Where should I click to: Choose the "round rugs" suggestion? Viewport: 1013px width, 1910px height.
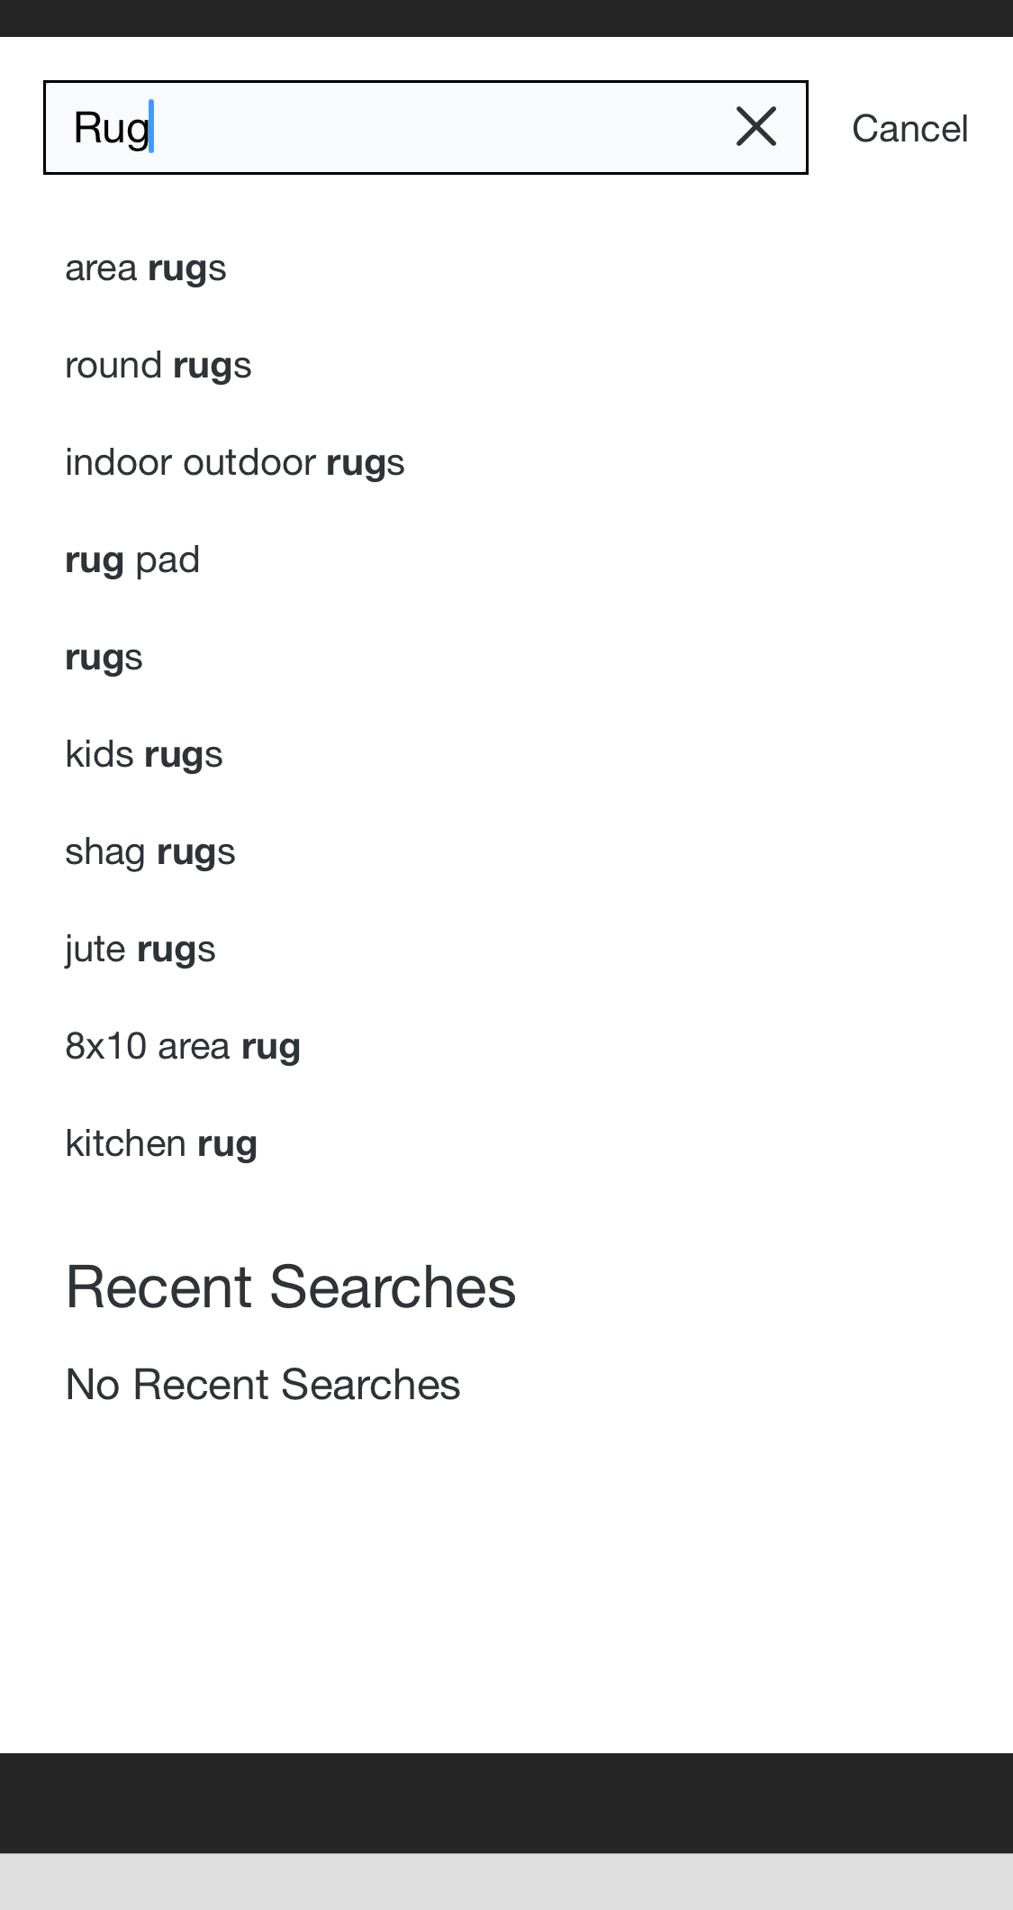pos(158,366)
